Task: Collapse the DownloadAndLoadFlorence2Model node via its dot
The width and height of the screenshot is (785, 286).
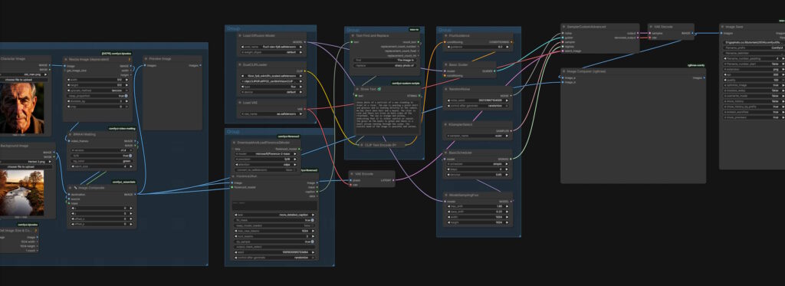Action: (235, 143)
